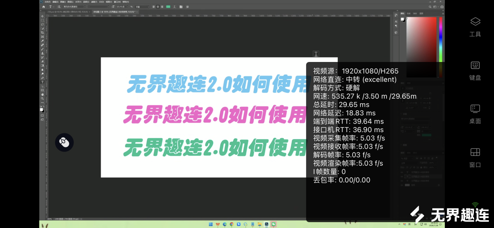494x228 pixels.
Task: Open Microsoft Edge from the taskbar
Action: click(225, 224)
